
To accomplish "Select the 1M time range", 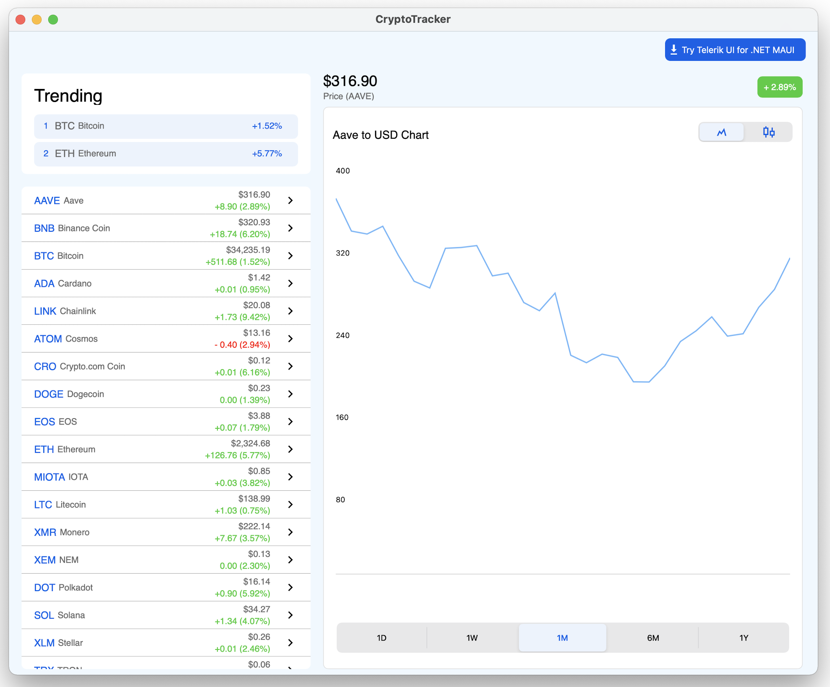I will tap(562, 638).
